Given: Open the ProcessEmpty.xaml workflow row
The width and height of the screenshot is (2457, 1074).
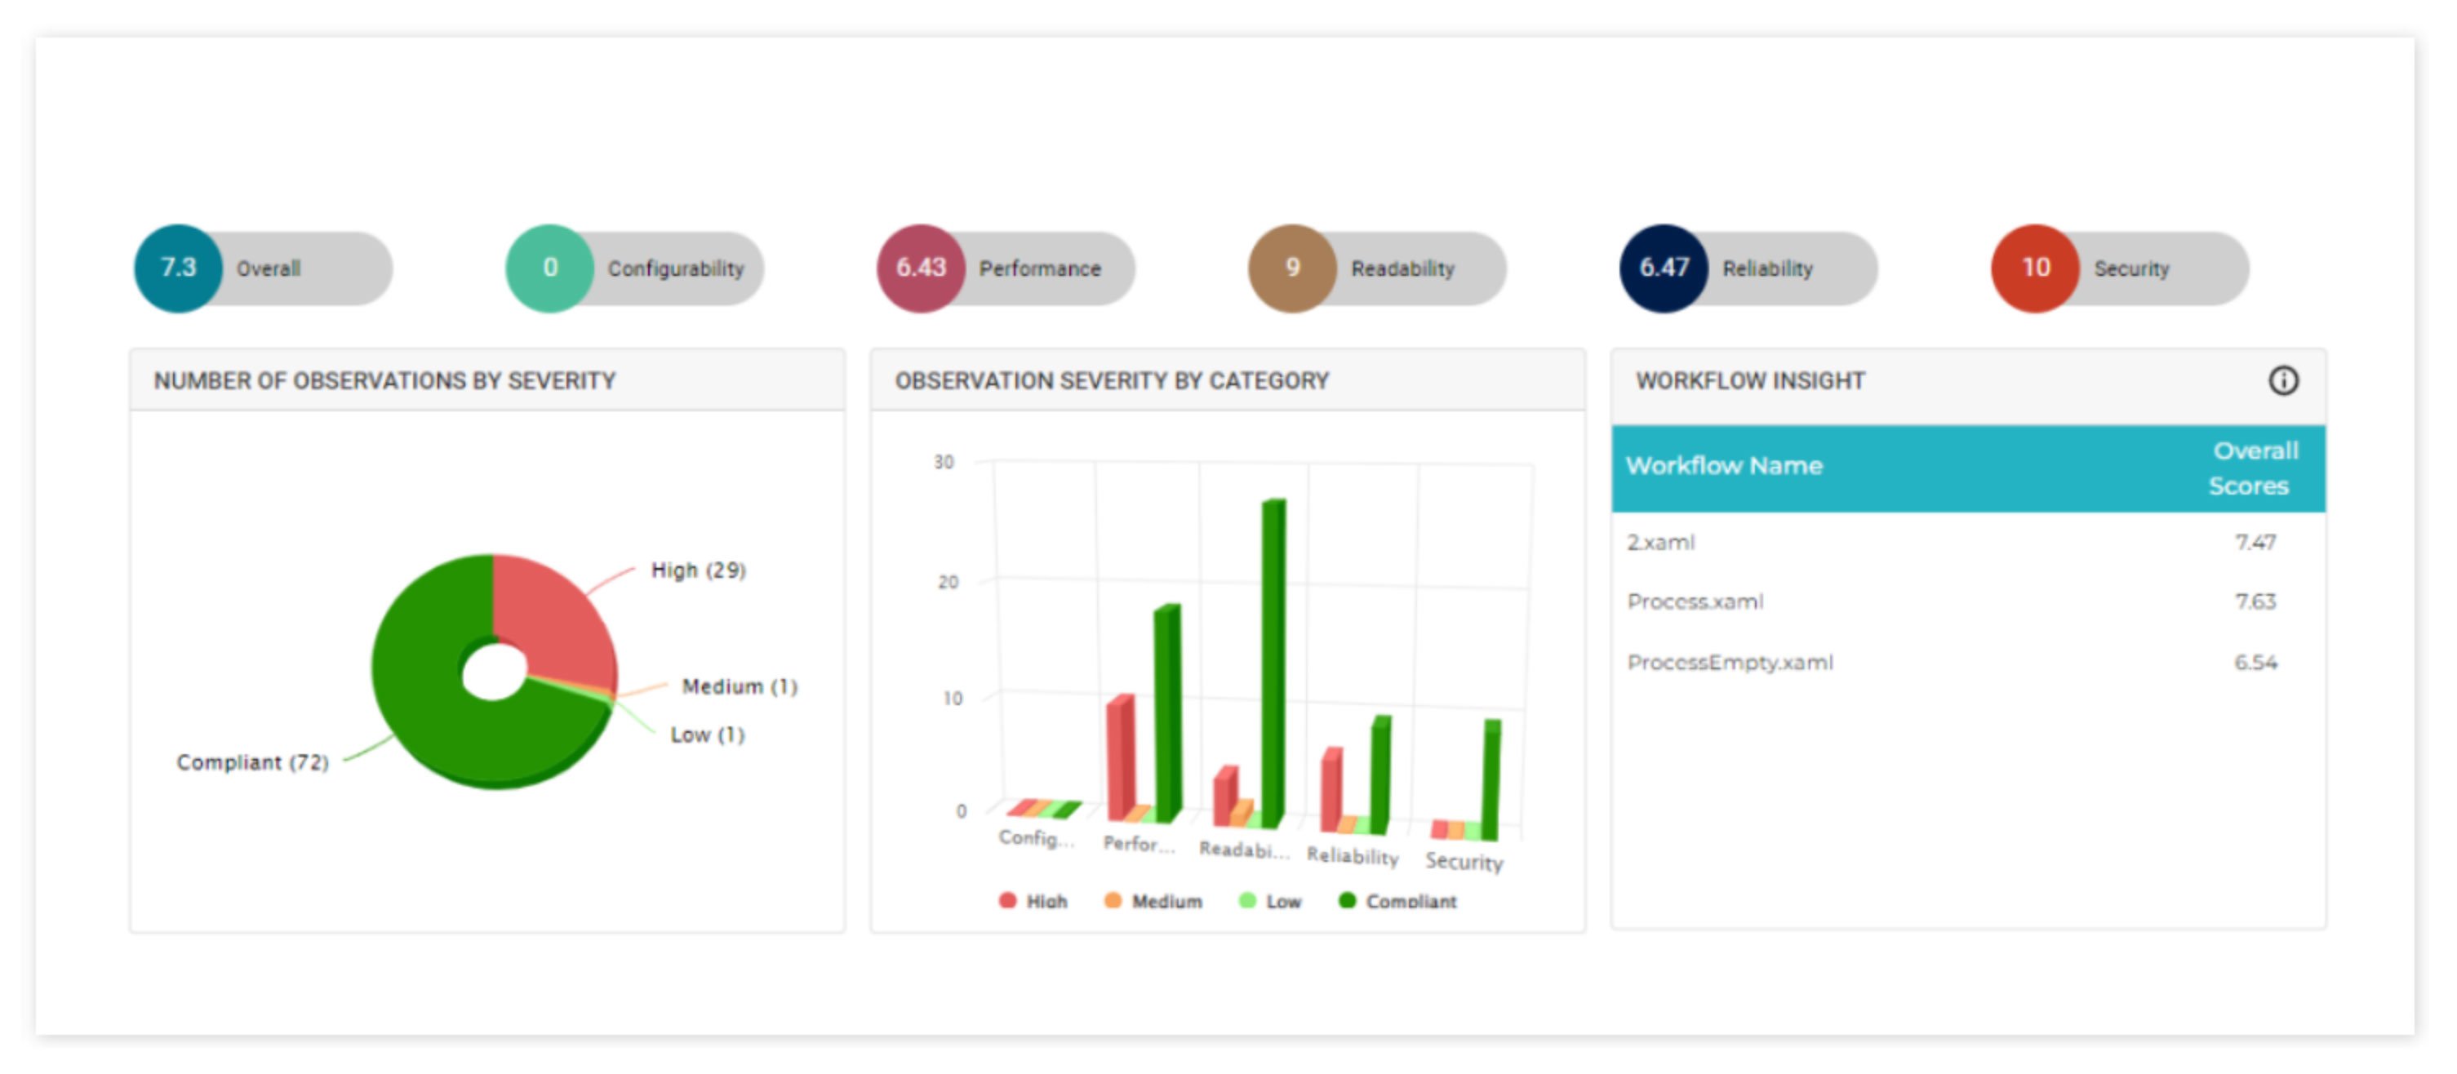Looking at the screenshot, I should [x=1729, y=663].
